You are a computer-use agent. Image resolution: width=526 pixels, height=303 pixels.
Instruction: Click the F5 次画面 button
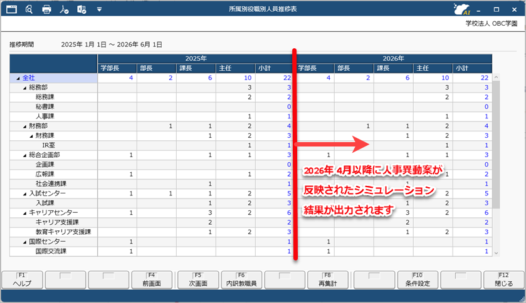click(198, 280)
